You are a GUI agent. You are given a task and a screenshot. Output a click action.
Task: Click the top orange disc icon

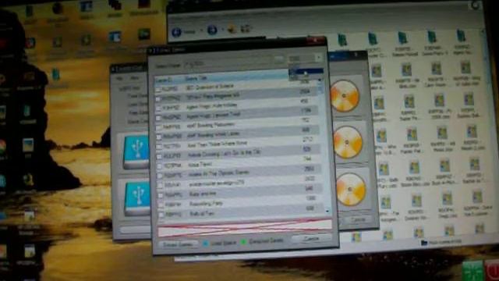(345, 96)
